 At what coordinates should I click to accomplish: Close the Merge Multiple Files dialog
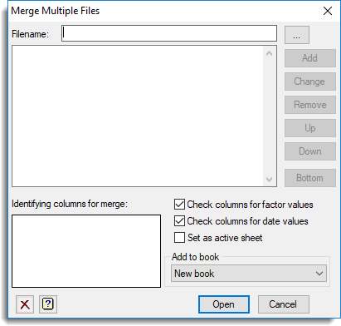(328, 11)
